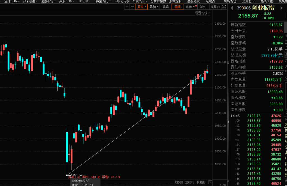287x186 pixels.
Task: Zoom out the chart with minus button
Action: 133,7
